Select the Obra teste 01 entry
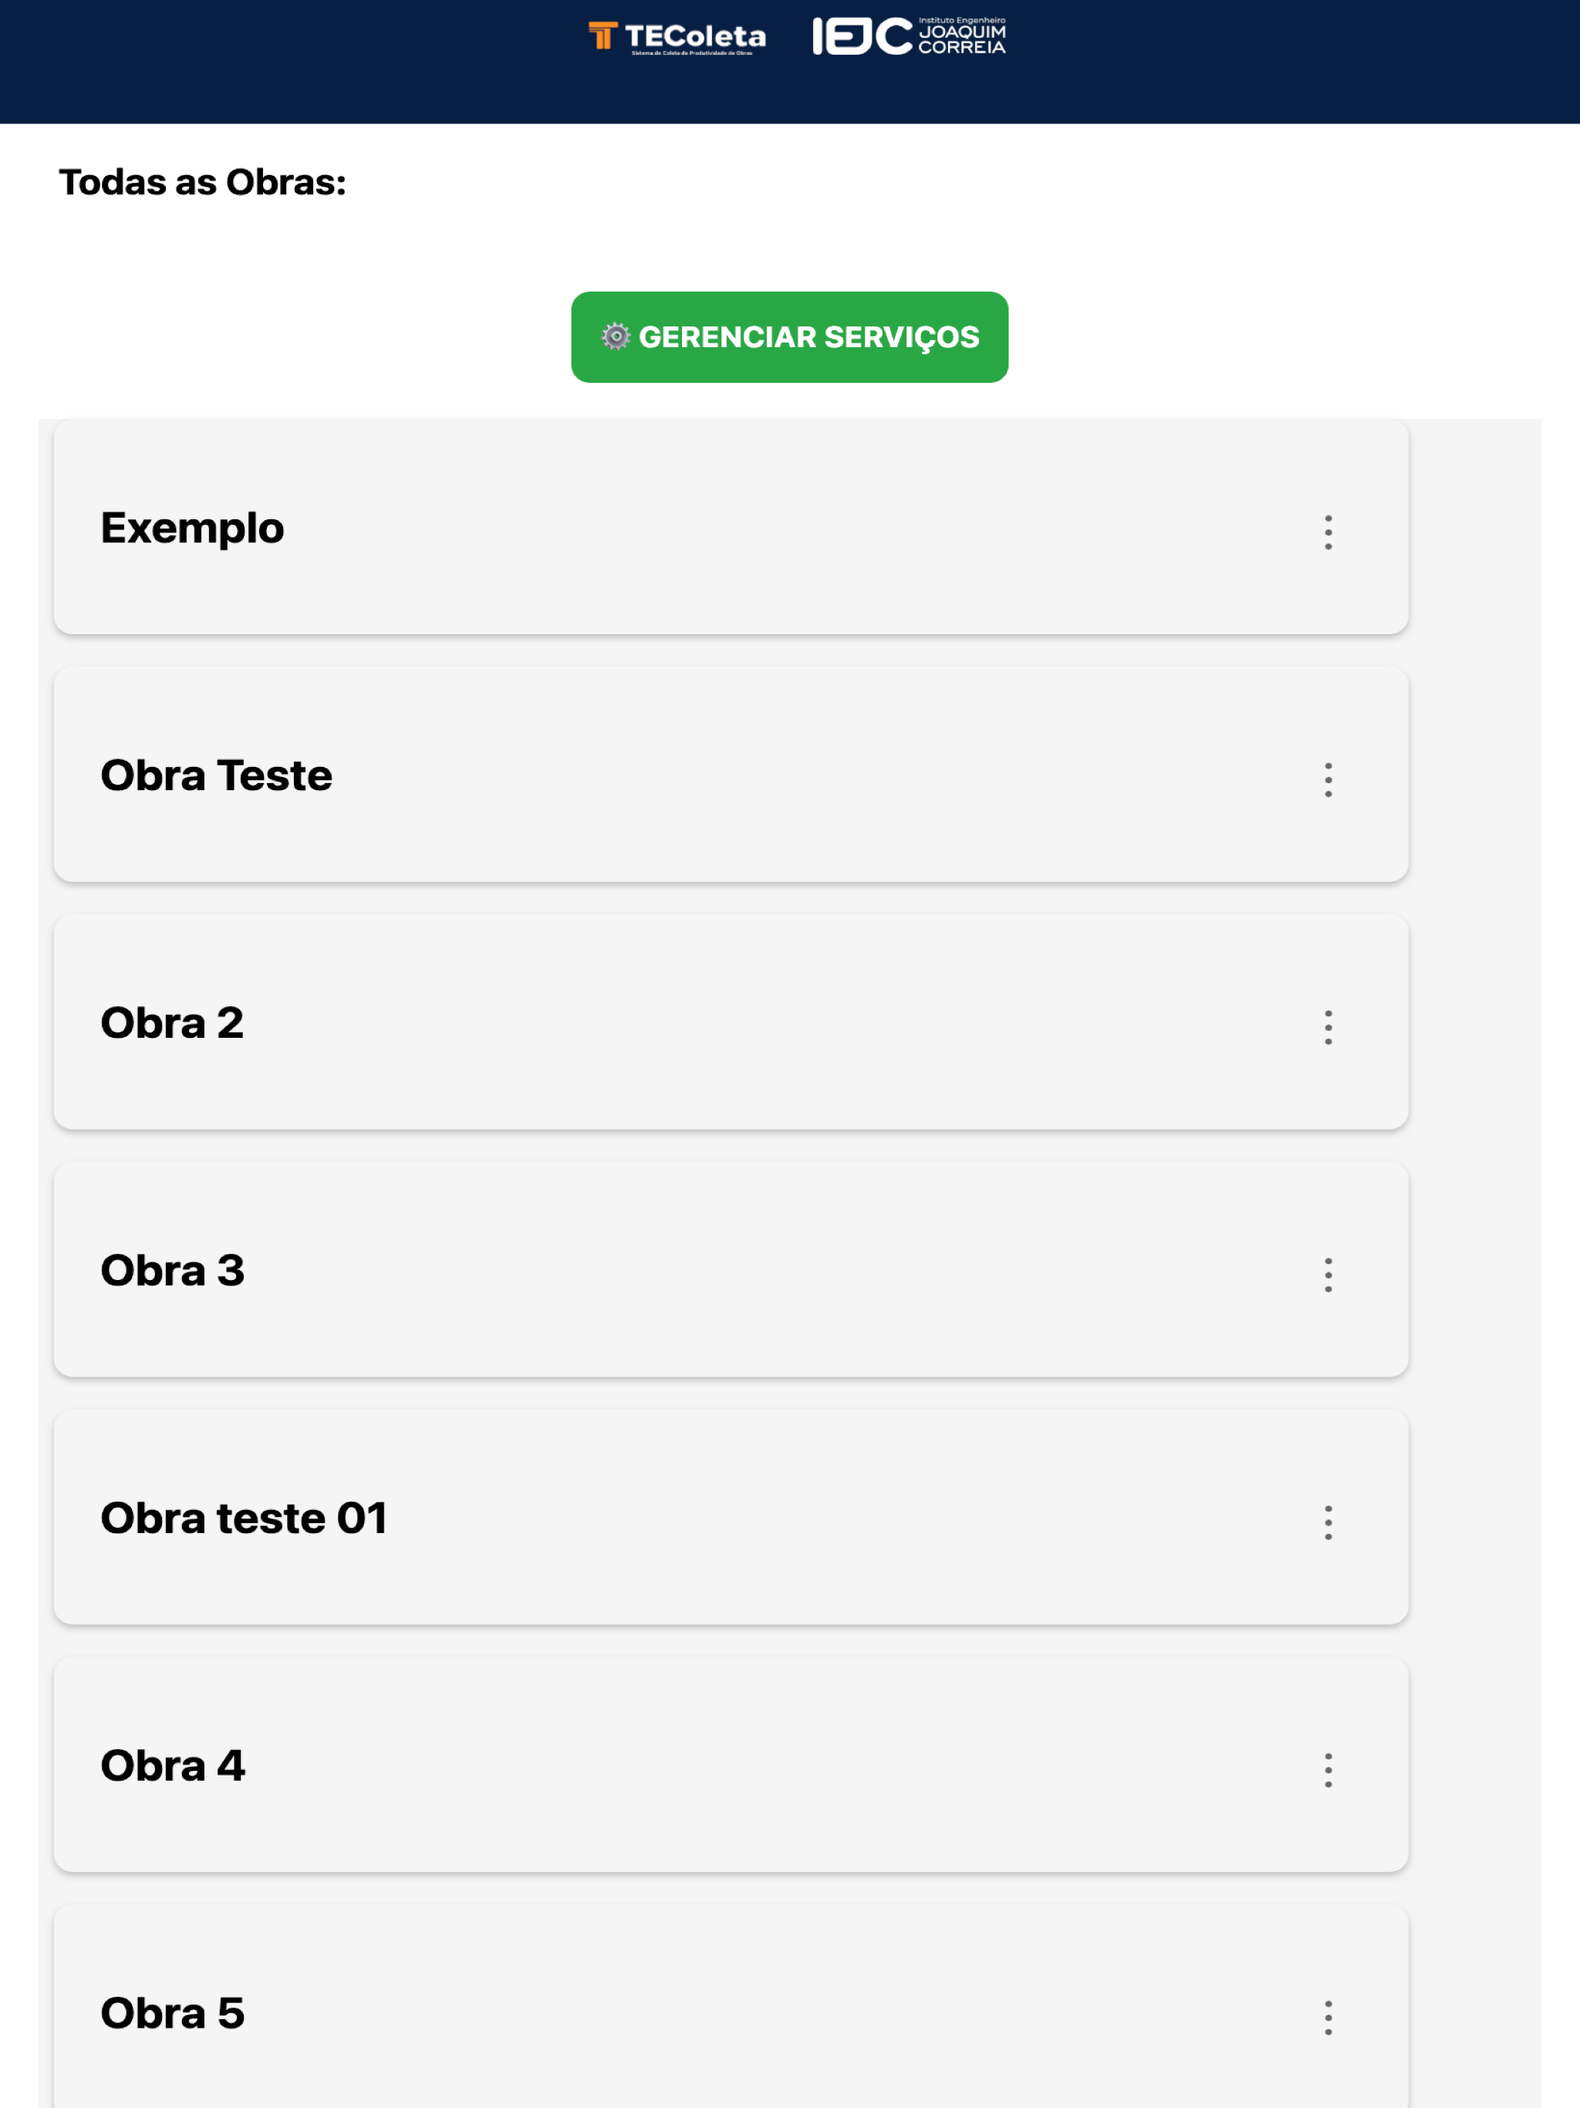1580x2108 pixels. coord(731,1517)
